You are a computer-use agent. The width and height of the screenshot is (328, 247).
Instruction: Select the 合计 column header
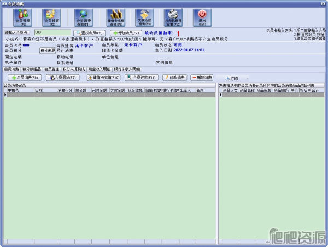coord(317,90)
